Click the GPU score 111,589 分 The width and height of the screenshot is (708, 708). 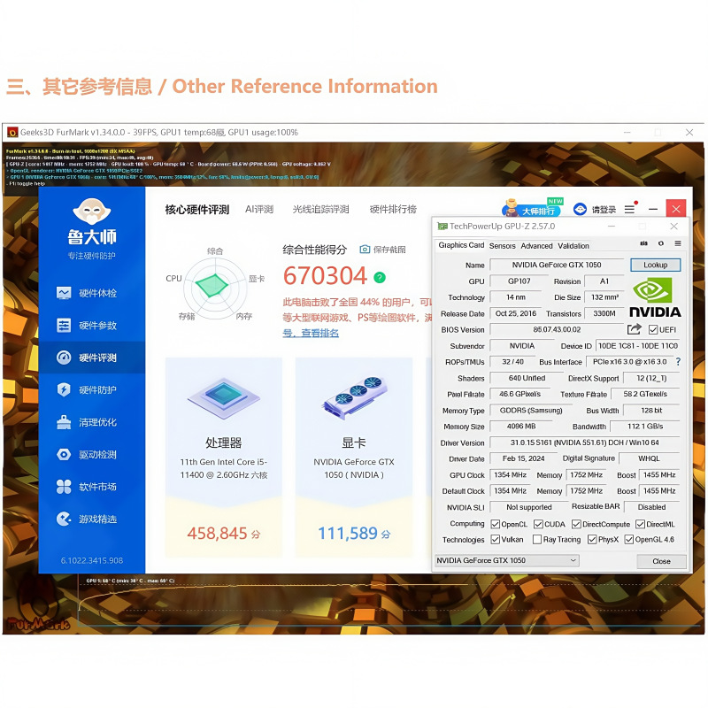[x=355, y=534]
